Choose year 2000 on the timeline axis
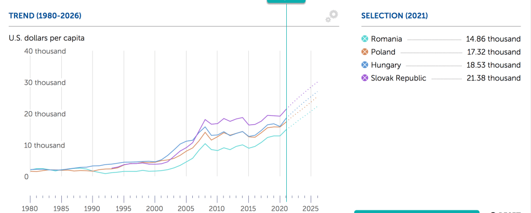Screen dimensions: 531x213 [154, 208]
